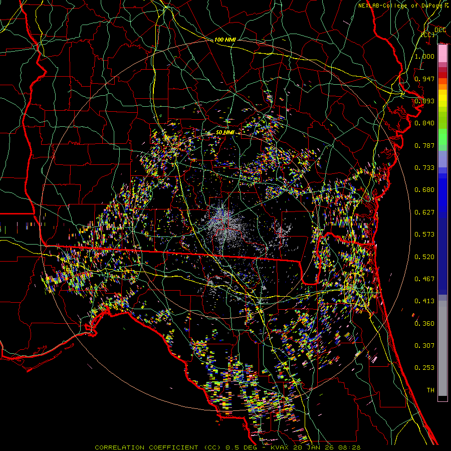Select the 0.947 legend value label

(424, 79)
